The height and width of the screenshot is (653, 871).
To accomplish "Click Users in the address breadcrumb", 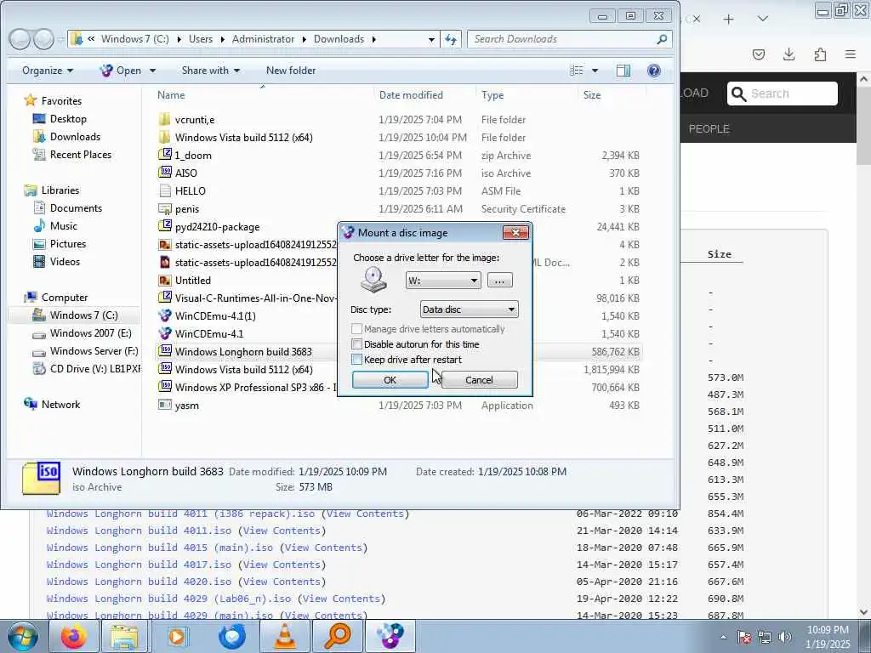I will pos(201,39).
